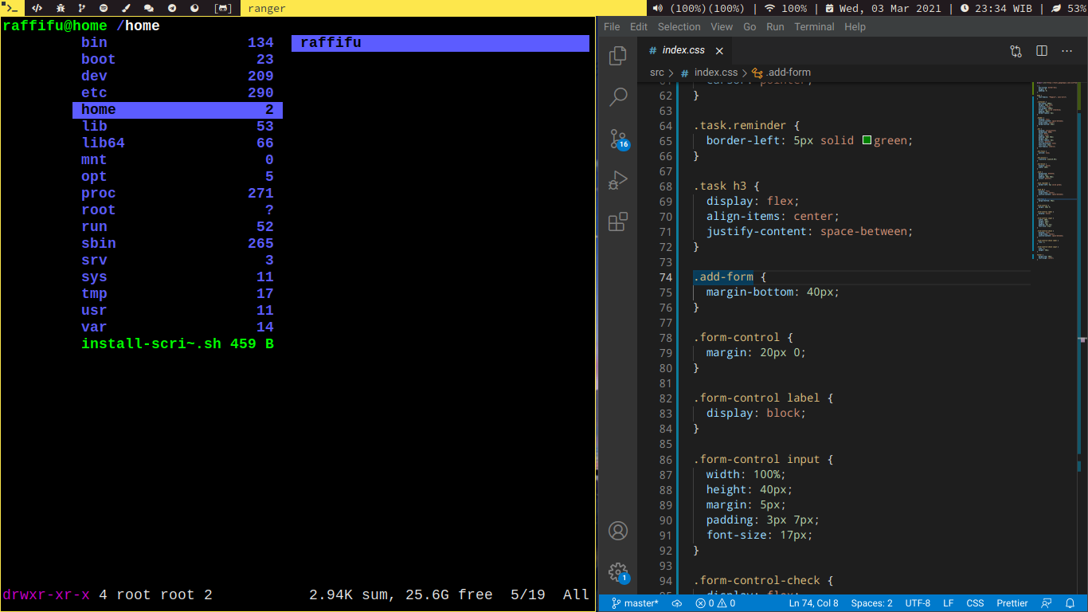
Task: Click Ln 74, Col 8 in the status bar
Action: click(813, 603)
